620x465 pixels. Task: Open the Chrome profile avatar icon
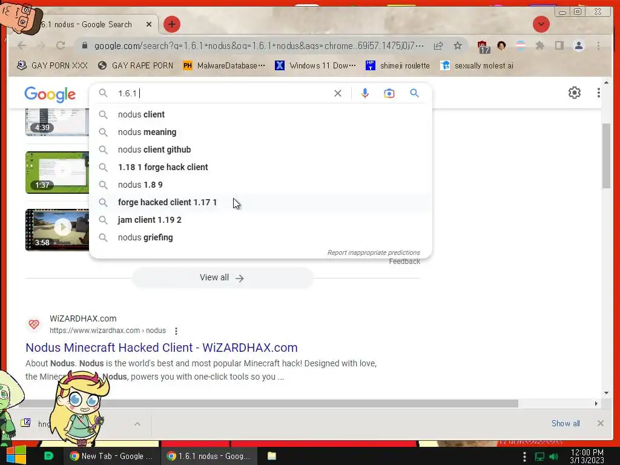pyautogui.click(x=578, y=46)
